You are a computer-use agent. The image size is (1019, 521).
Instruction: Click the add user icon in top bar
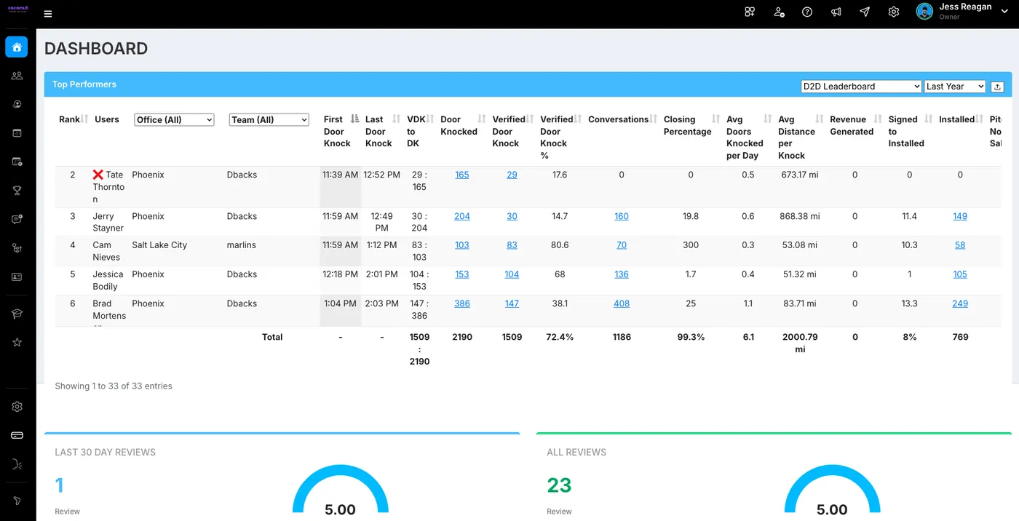[x=779, y=12]
